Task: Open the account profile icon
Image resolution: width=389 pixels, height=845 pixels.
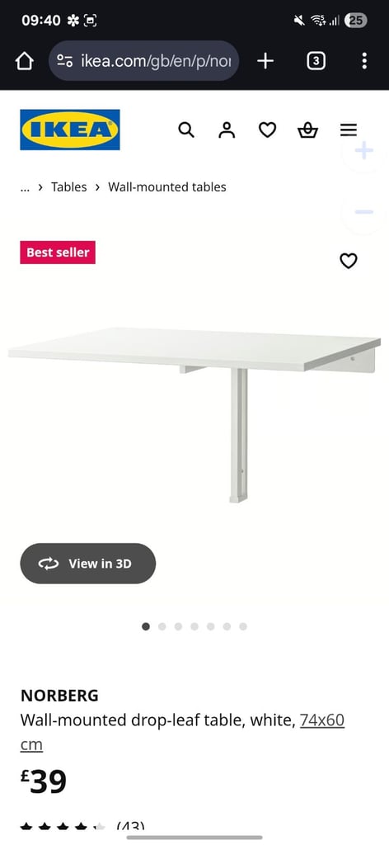Action: coord(227,130)
